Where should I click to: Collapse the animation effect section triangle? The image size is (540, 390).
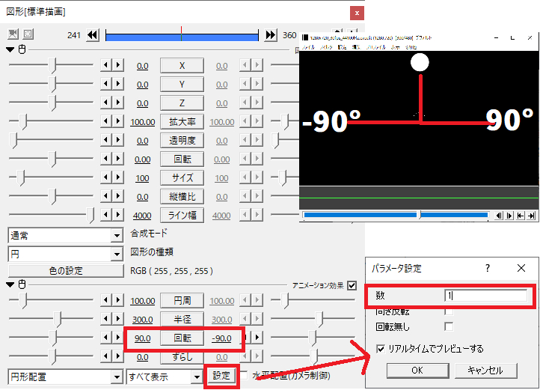coord(10,284)
